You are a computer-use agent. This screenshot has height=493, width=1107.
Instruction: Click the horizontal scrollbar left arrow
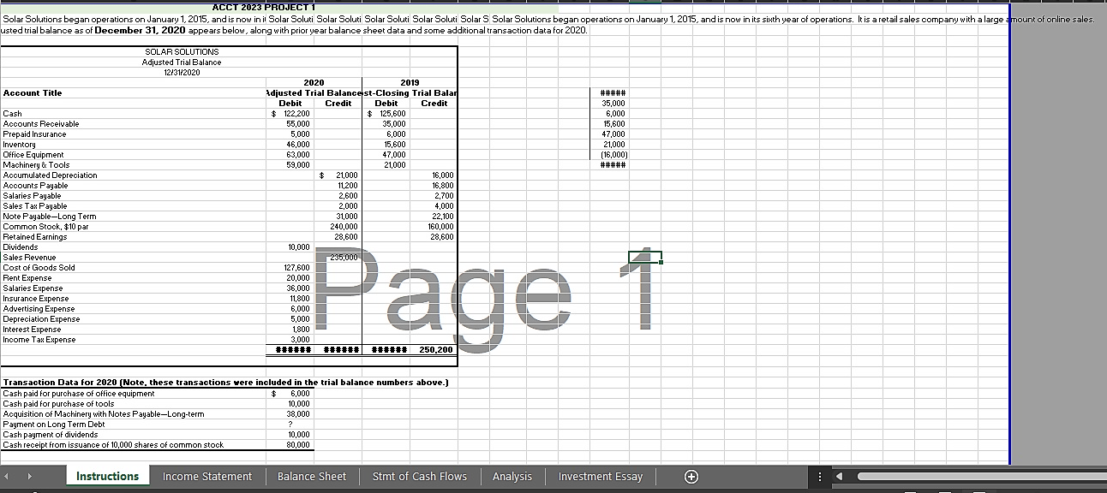pos(840,477)
